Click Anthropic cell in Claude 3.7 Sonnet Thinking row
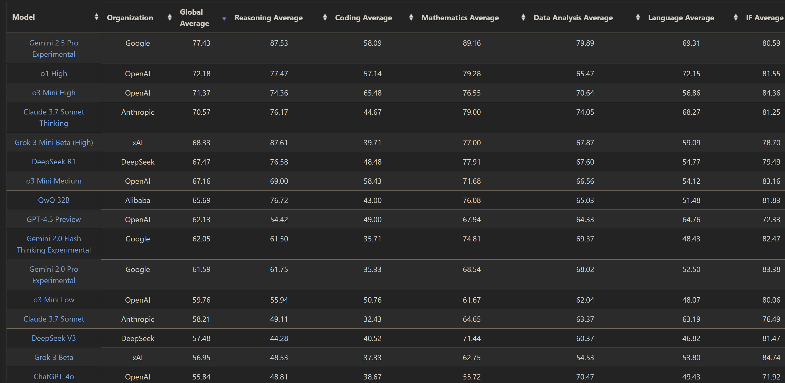This screenshot has width=785, height=383. (x=138, y=112)
